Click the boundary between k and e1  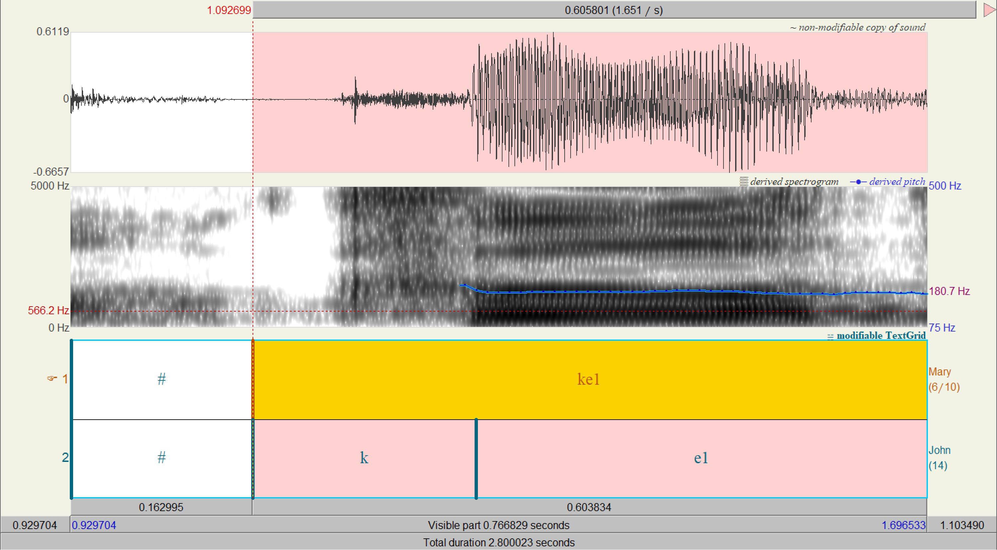point(476,458)
